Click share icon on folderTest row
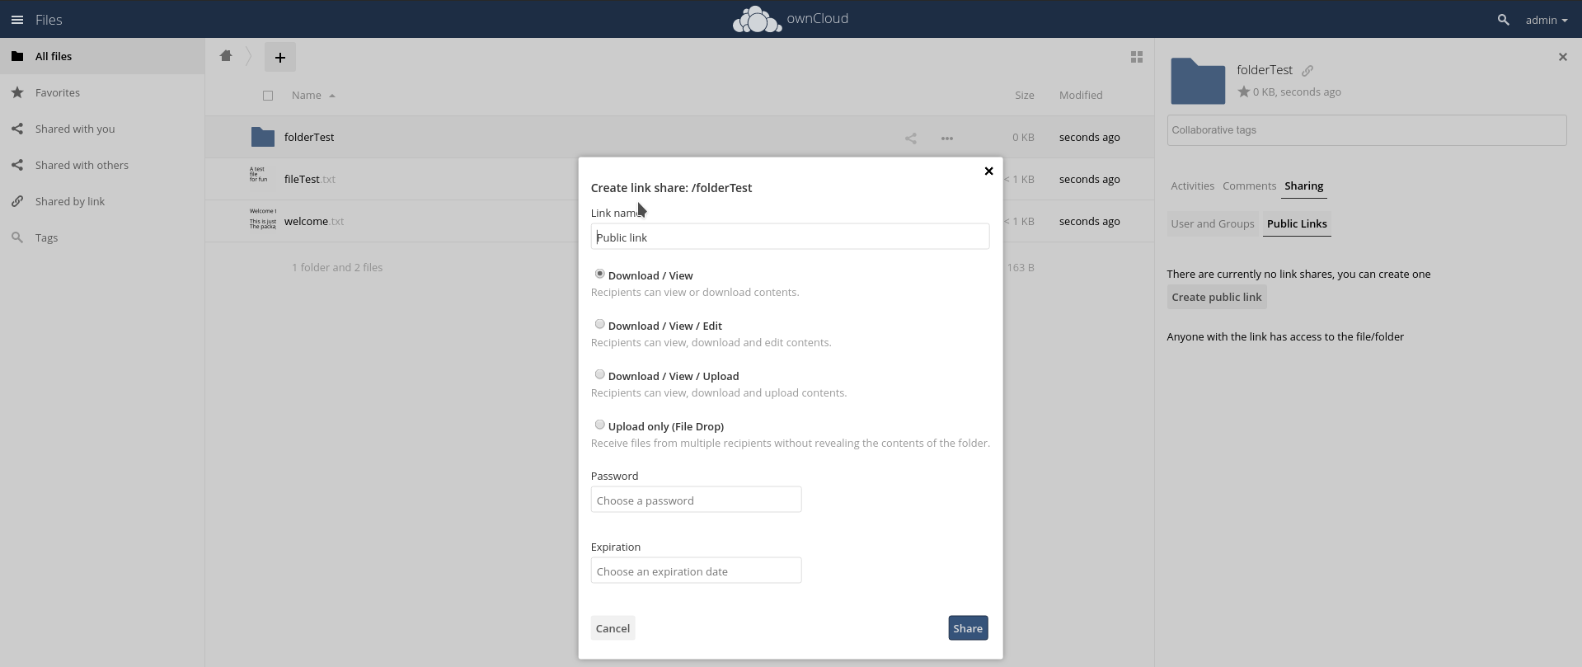Image resolution: width=1582 pixels, height=667 pixels. pos(911,139)
